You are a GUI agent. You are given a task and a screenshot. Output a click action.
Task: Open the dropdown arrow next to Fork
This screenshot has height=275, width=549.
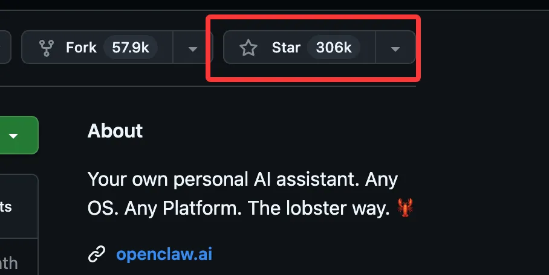[192, 48]
